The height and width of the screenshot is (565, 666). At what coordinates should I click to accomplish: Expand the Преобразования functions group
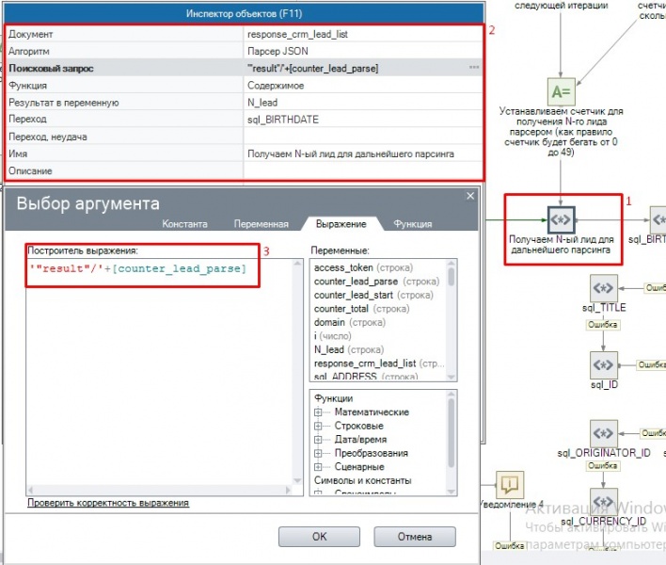coord(318,453)
